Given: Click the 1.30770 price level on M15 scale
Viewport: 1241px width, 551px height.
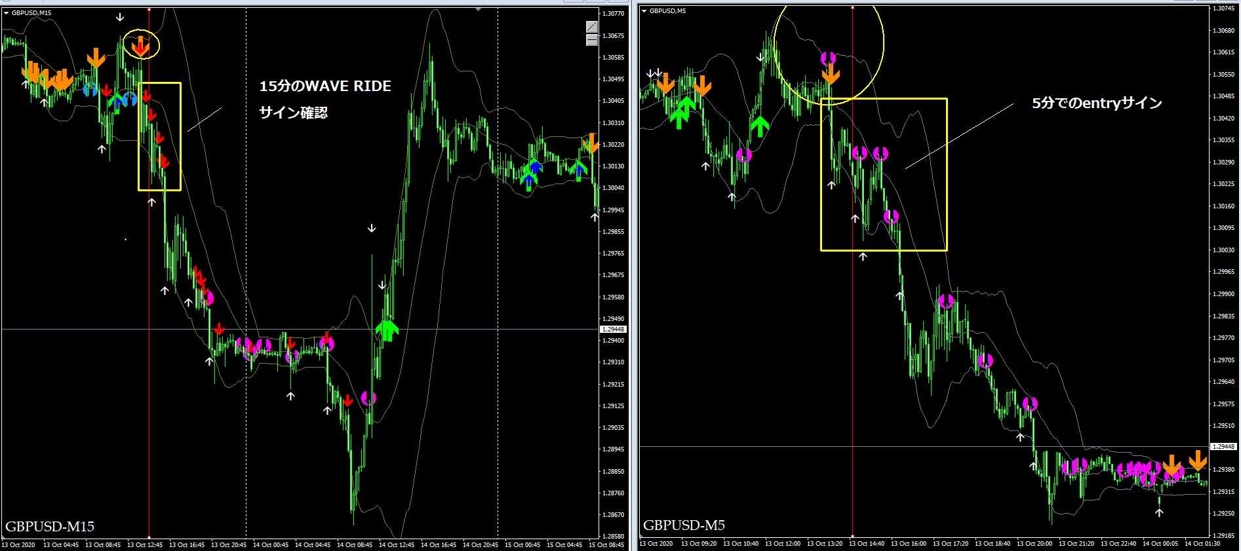Looking at the screenshot, I should [x=613, y=14].
